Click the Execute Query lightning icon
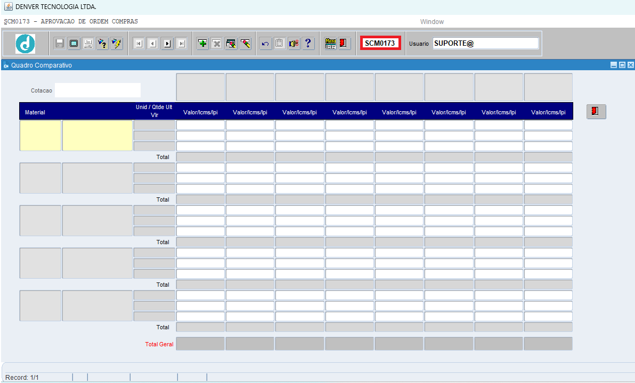 coord(117,43)
